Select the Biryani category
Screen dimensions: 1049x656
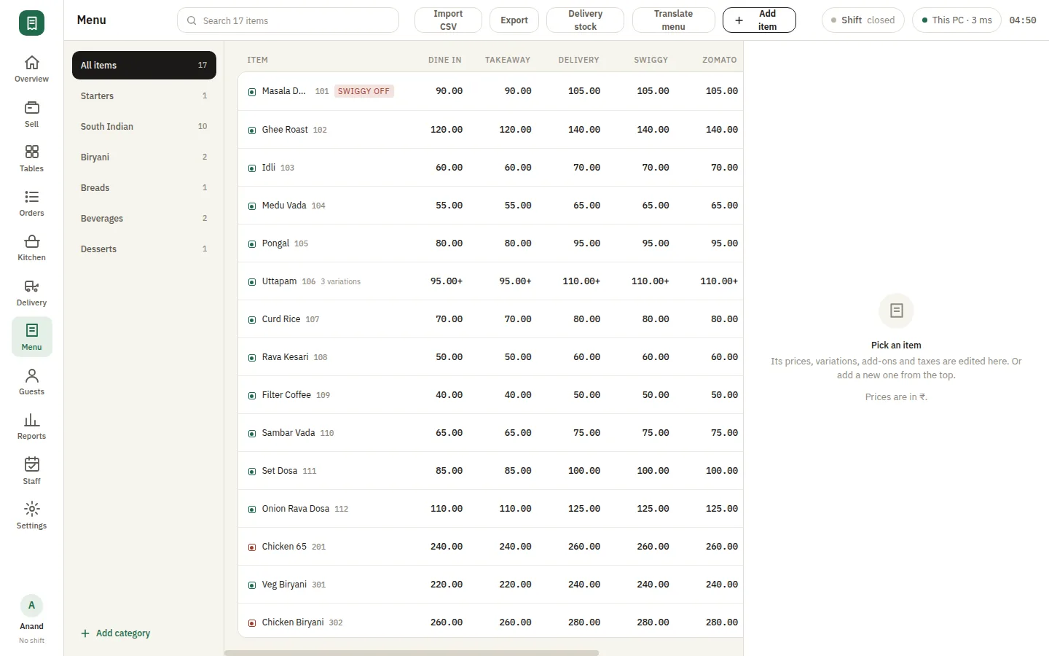pyautogui.click(x=144, y=157)
